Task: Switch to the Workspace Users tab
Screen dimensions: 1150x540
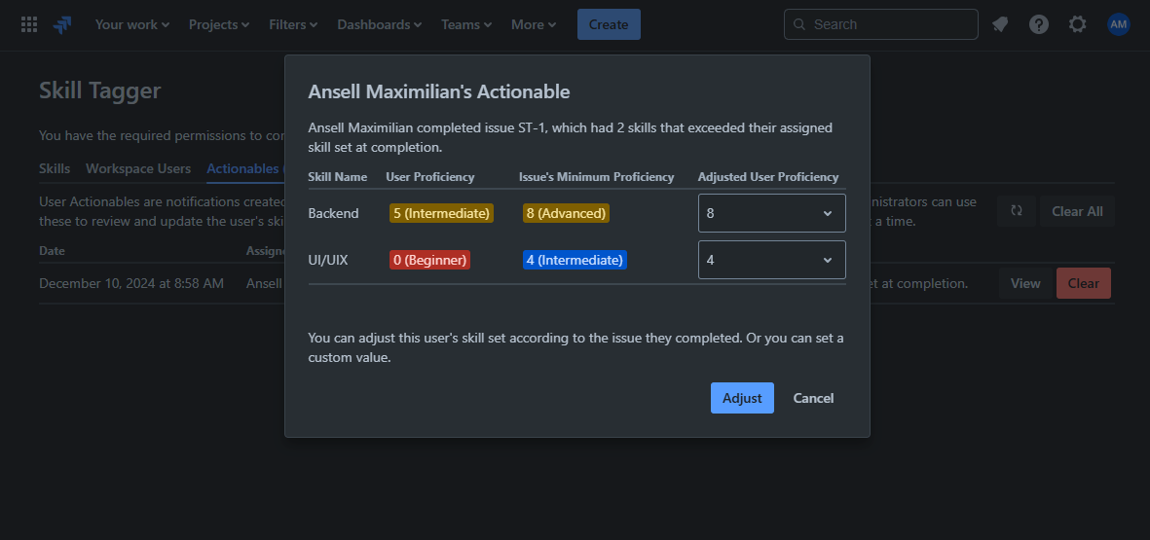Action: [138, 168]
